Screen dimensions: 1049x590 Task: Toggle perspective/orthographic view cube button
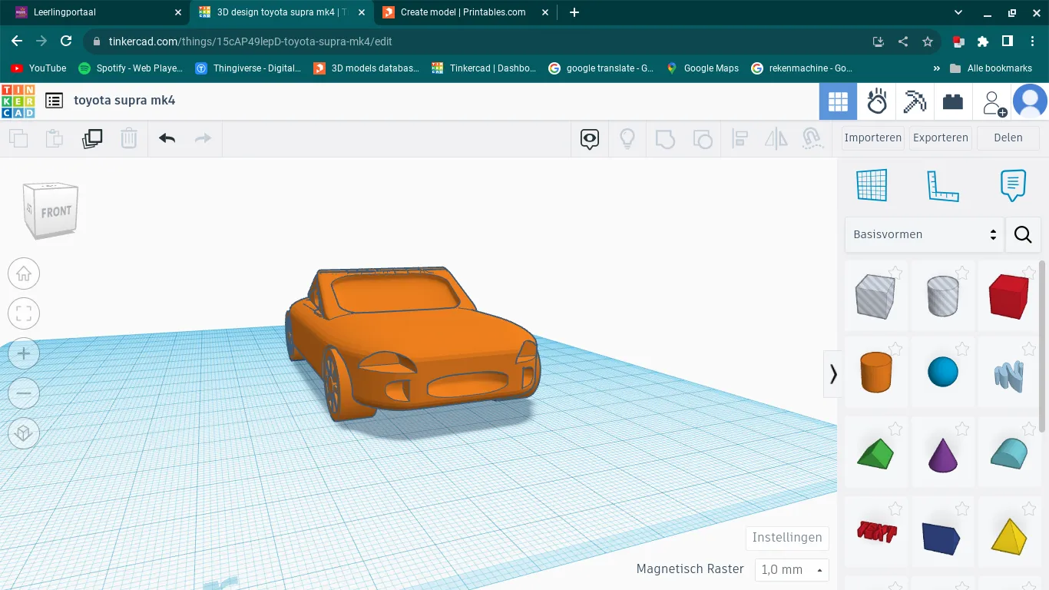coord(24,433)
